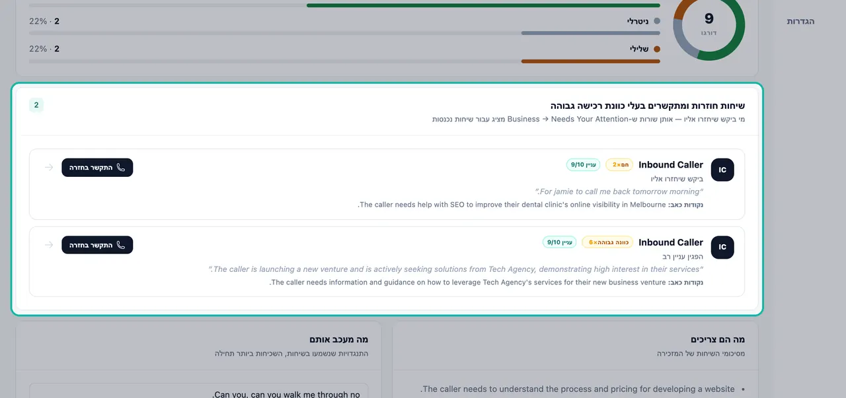Click the מה מעכב אותם panel heading
The height and width of the screenshot is (398, 846).
point(338,339)
